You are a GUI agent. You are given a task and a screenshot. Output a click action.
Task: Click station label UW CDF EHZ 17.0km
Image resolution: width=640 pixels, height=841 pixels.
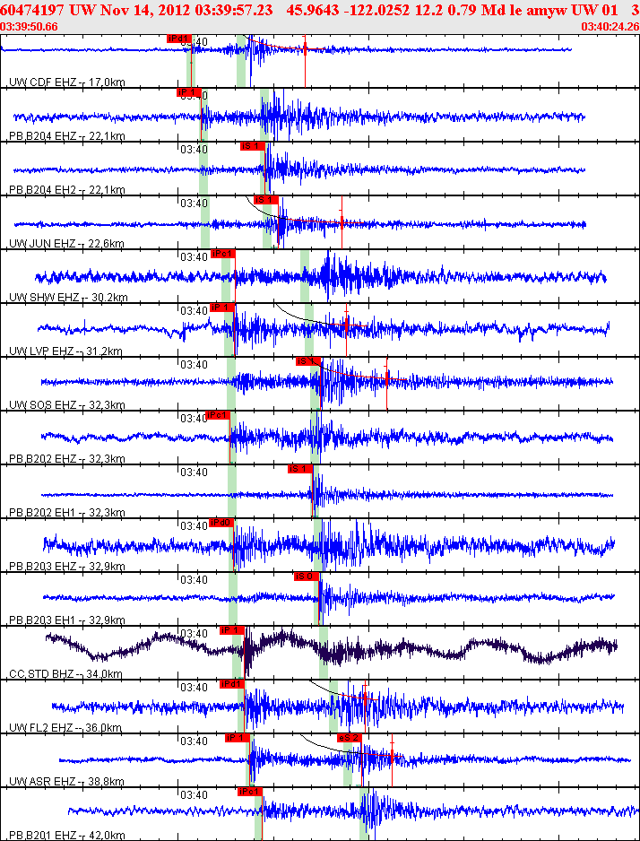(x=67, y=82)
